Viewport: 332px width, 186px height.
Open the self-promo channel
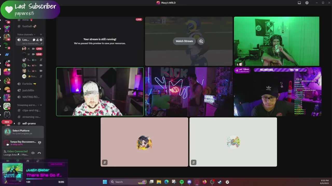29,123
